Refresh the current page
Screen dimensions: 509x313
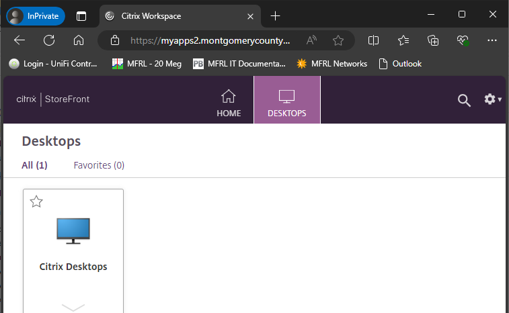click(49, 40)
